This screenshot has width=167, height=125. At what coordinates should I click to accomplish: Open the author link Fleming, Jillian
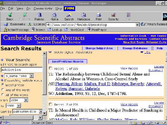pos(69,84)
